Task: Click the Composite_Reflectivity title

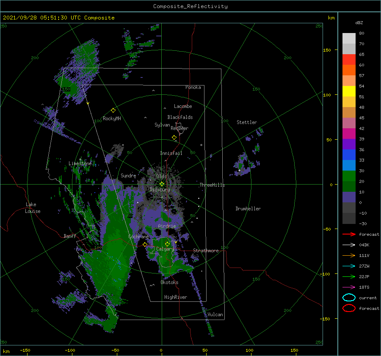Action: pyautogui.click(x=190, y=6)
